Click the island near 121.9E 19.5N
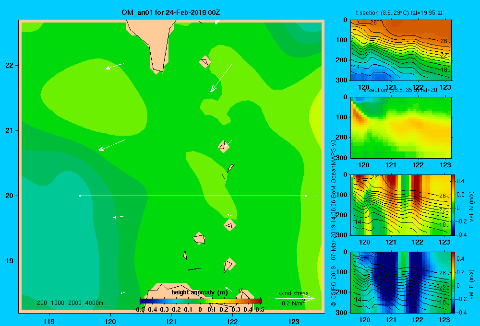The image size is (480, 326). coord(229,225)
